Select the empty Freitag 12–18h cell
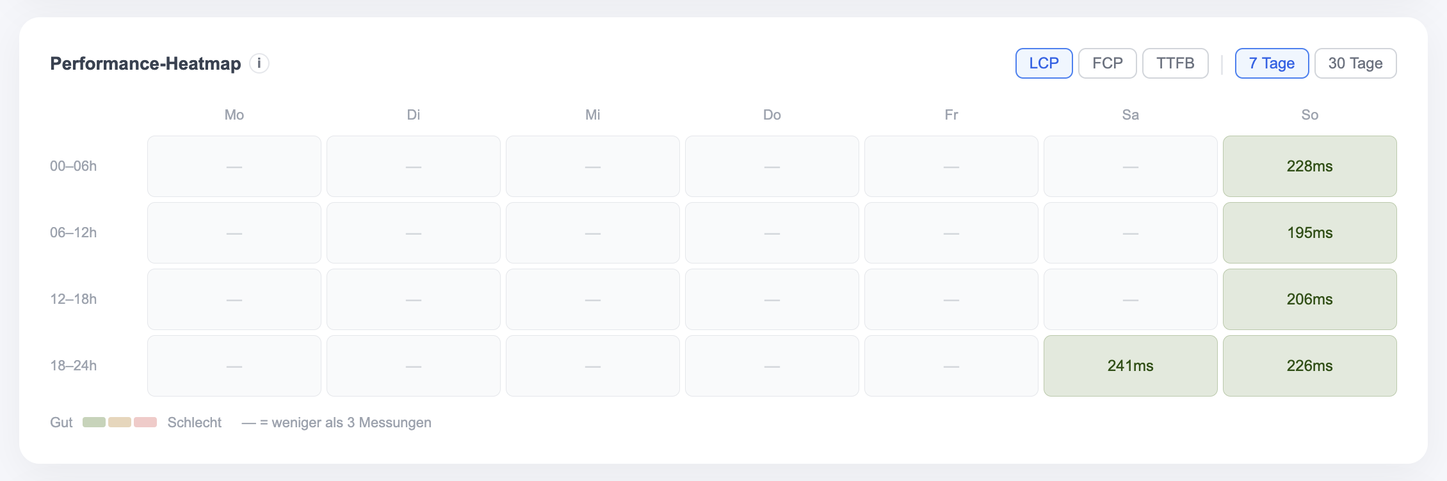This screenshot has width=1447, height=481. tap(951, 299)
